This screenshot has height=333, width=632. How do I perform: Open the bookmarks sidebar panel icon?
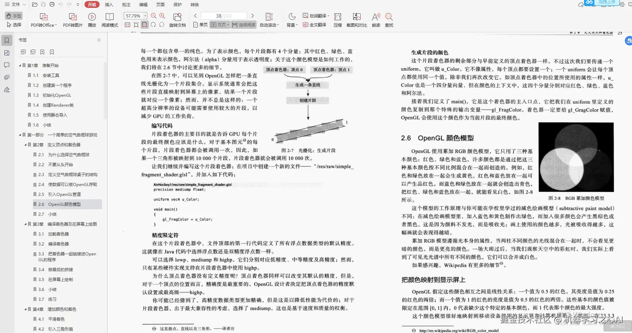7,40
